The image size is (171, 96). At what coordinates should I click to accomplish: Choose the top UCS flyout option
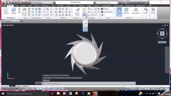[85, 19]
